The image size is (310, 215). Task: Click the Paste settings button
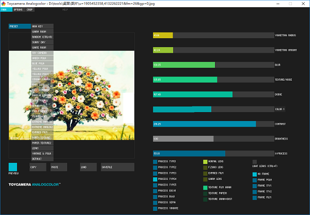pos(58,167)
